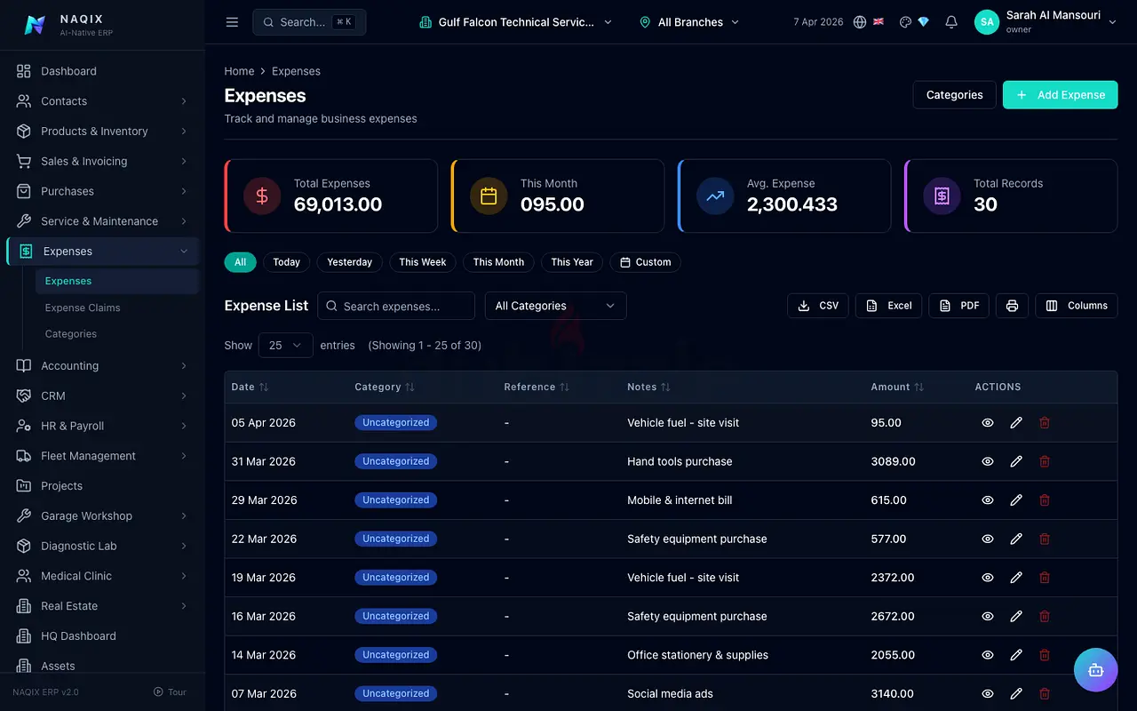
Task: Expand the All Branches selector
Action: point(689,22)
